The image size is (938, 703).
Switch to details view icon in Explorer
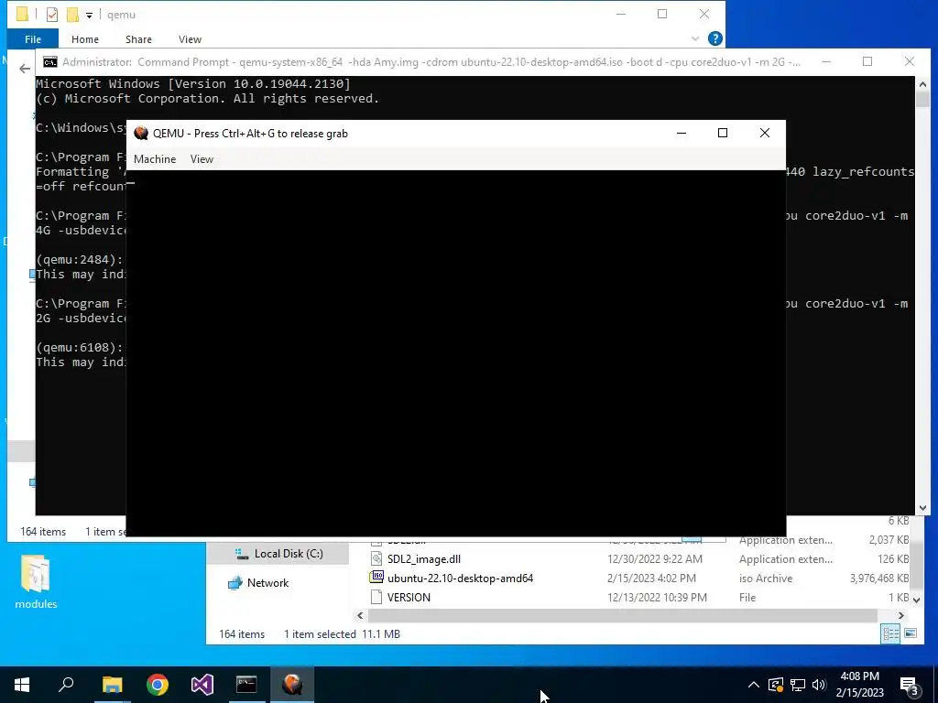coord(890,633)
